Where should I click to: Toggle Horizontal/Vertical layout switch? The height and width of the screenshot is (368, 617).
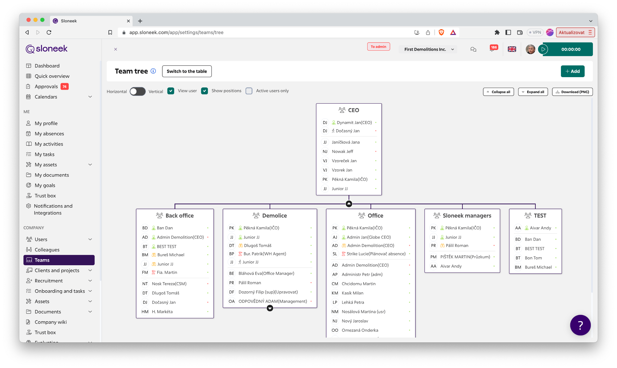coord(138,91)
